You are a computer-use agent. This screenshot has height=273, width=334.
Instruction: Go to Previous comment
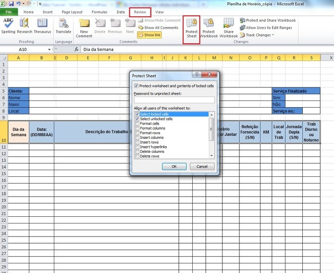115,26
